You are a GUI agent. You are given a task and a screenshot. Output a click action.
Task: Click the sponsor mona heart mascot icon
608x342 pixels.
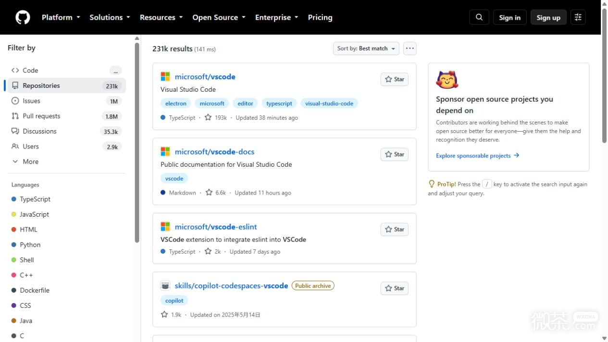click(447, 80)
